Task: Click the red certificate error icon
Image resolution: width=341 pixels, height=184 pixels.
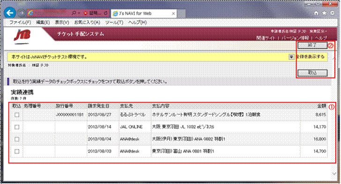Action: coord(85,13)
